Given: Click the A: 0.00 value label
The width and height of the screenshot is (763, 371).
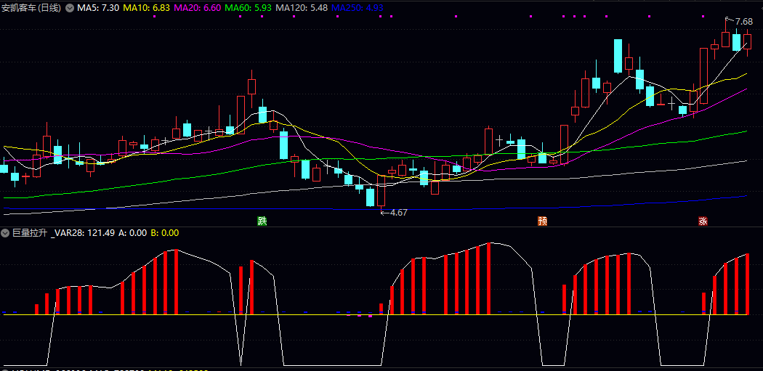Looking at the screenshot, I should point(132,233).
